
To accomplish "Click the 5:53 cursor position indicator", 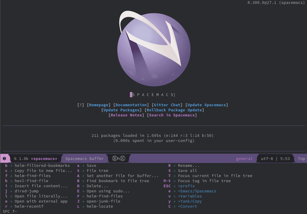I will point(285,158).
